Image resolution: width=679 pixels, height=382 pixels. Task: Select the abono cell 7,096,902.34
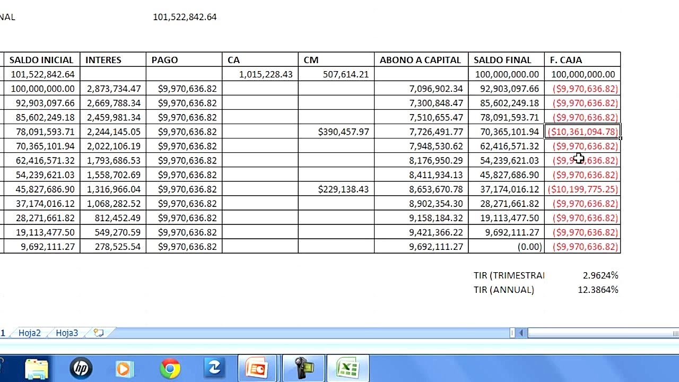pos(421,89)
